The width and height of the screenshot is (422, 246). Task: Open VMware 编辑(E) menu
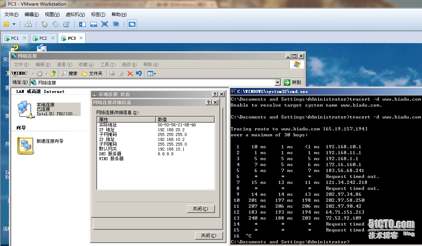pyautogui.click(x=32, y=14)
